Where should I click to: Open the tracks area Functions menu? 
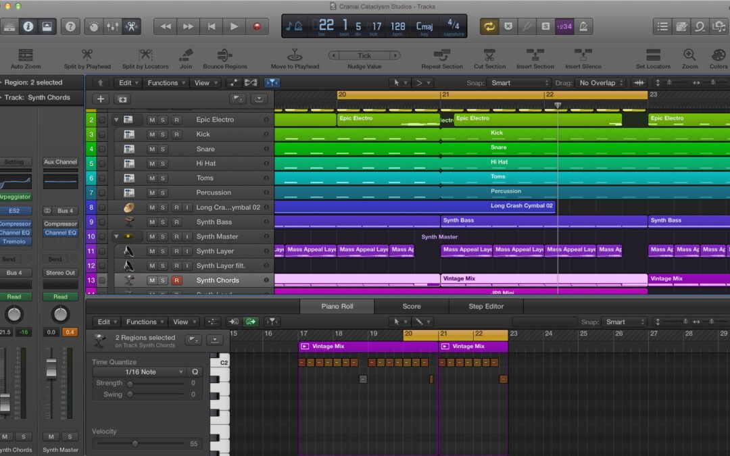pyautogui.click(x=163, y=83)
